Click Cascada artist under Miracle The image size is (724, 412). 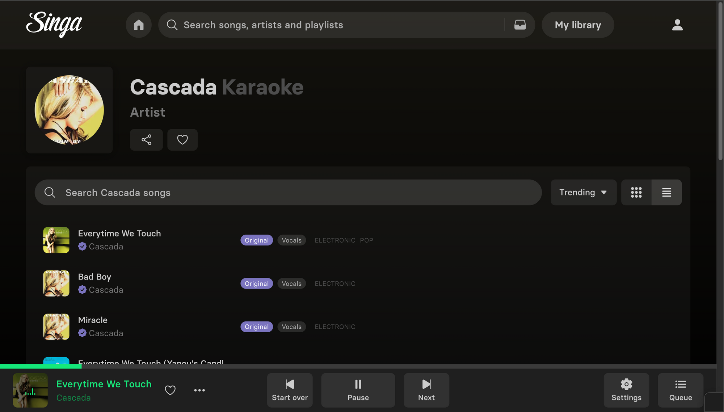click(x=106, y=333)
